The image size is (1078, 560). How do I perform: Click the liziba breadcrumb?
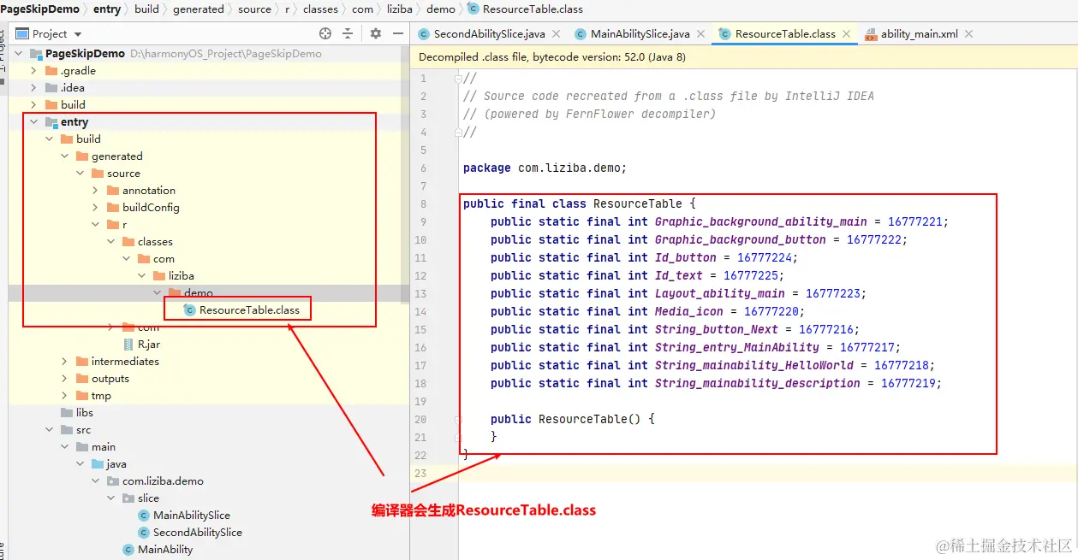399,9
